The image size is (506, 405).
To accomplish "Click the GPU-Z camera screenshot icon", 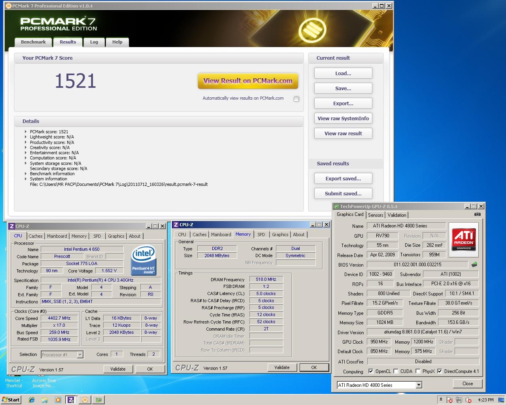I will 478,214.
